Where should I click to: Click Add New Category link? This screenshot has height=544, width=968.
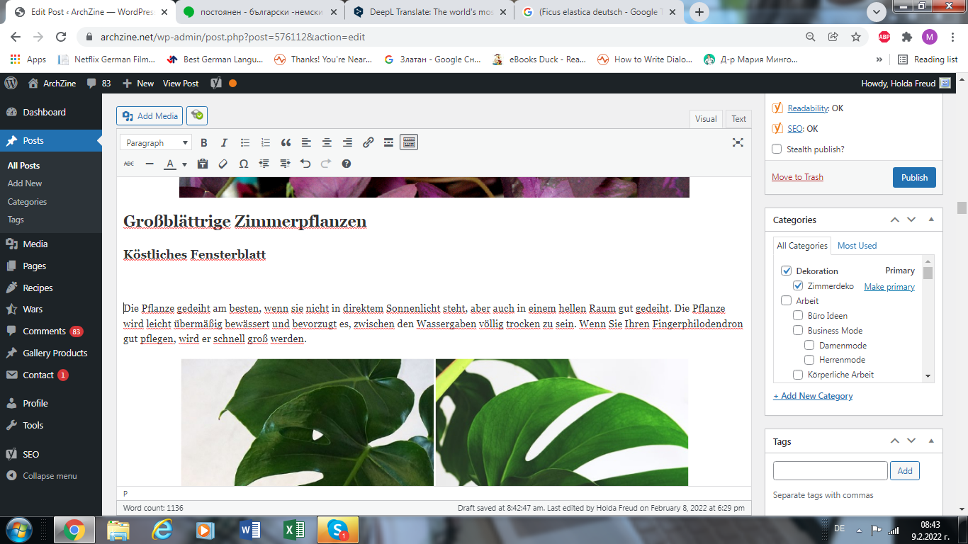[x=813, y=396]
